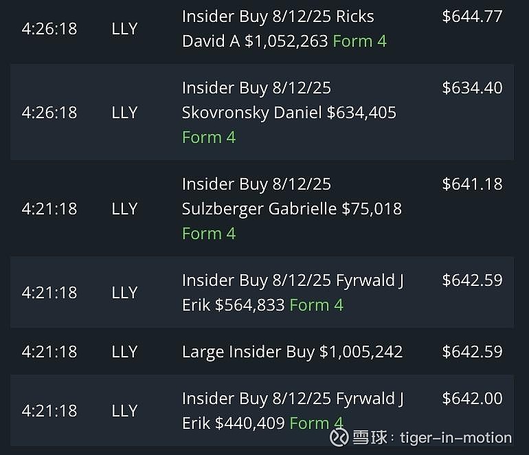Select Insider Buy Skovronsky Daniel $634,405 text
This screenshot has height=455, width=529.
[289, 100]
